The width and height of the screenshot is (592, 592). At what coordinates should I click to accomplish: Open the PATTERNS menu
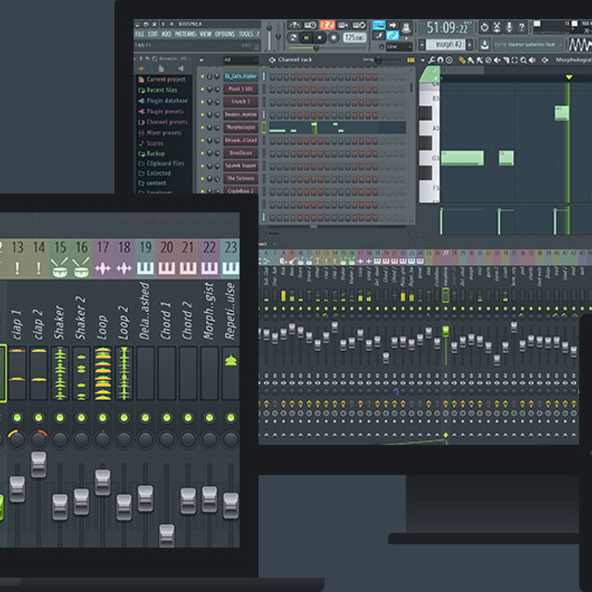click(185, 34)
